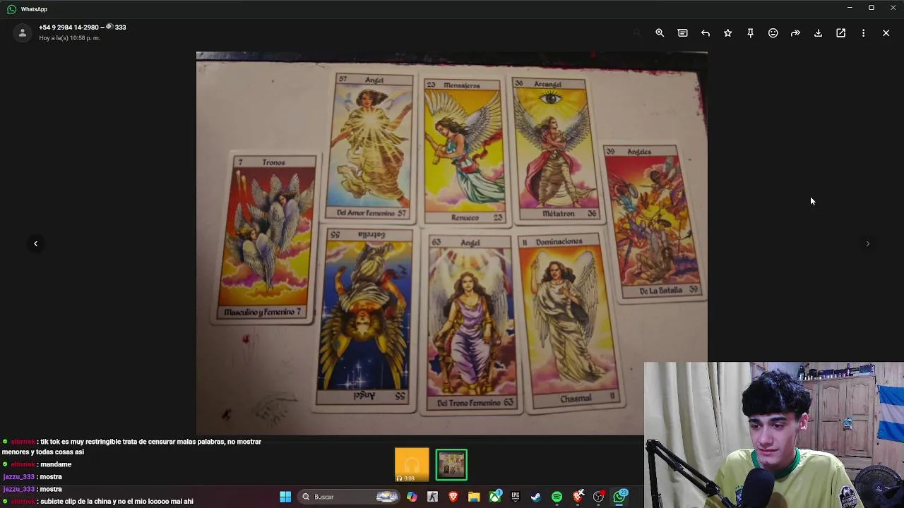
Task: Reply to this image with arrow icon
Action: pos(705,33)
